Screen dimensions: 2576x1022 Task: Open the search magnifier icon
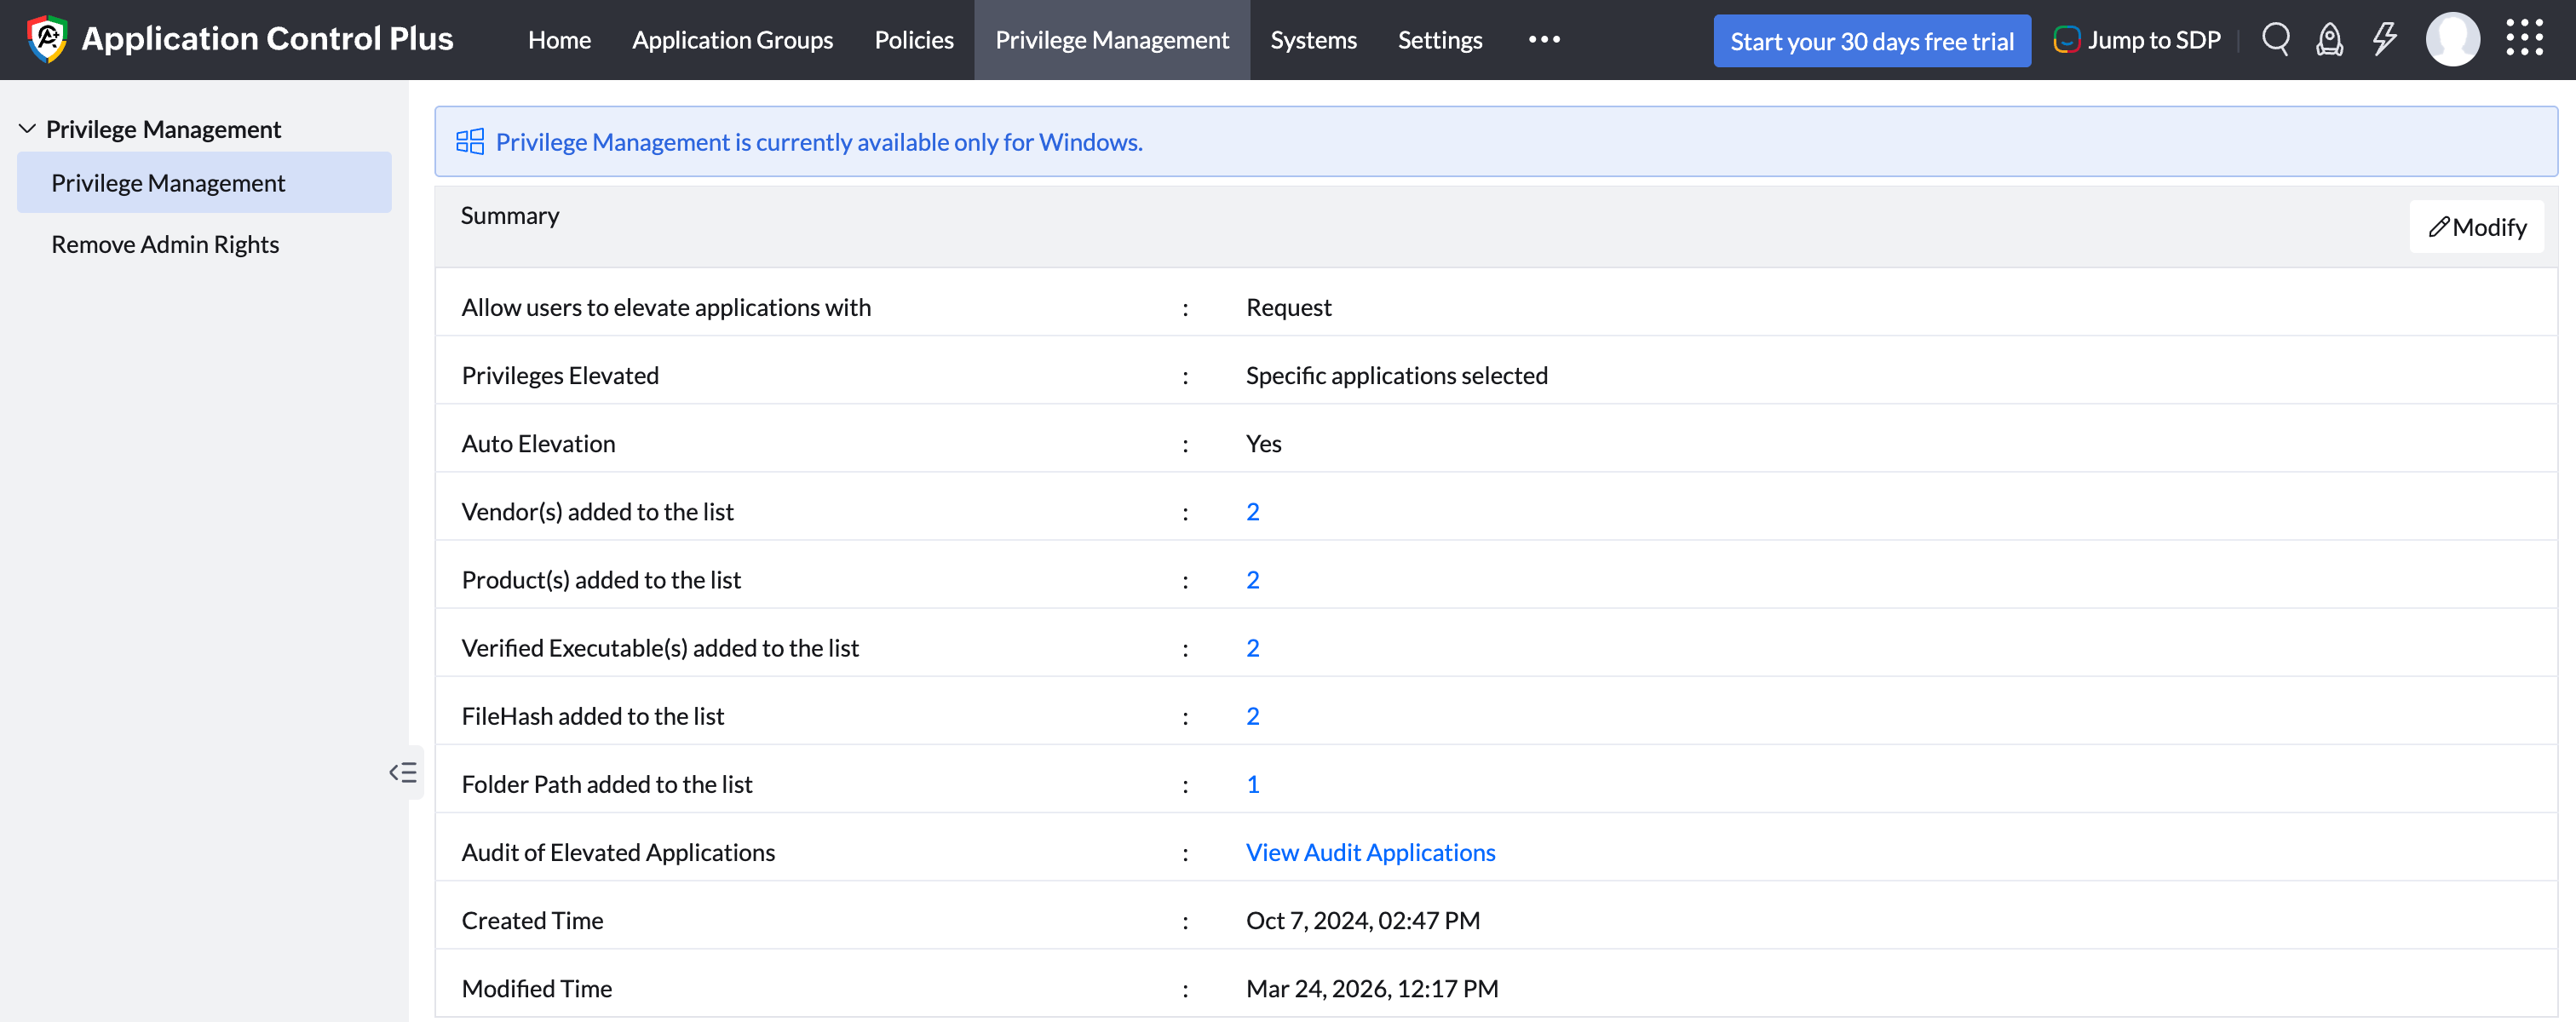(x=2276, y=40)
